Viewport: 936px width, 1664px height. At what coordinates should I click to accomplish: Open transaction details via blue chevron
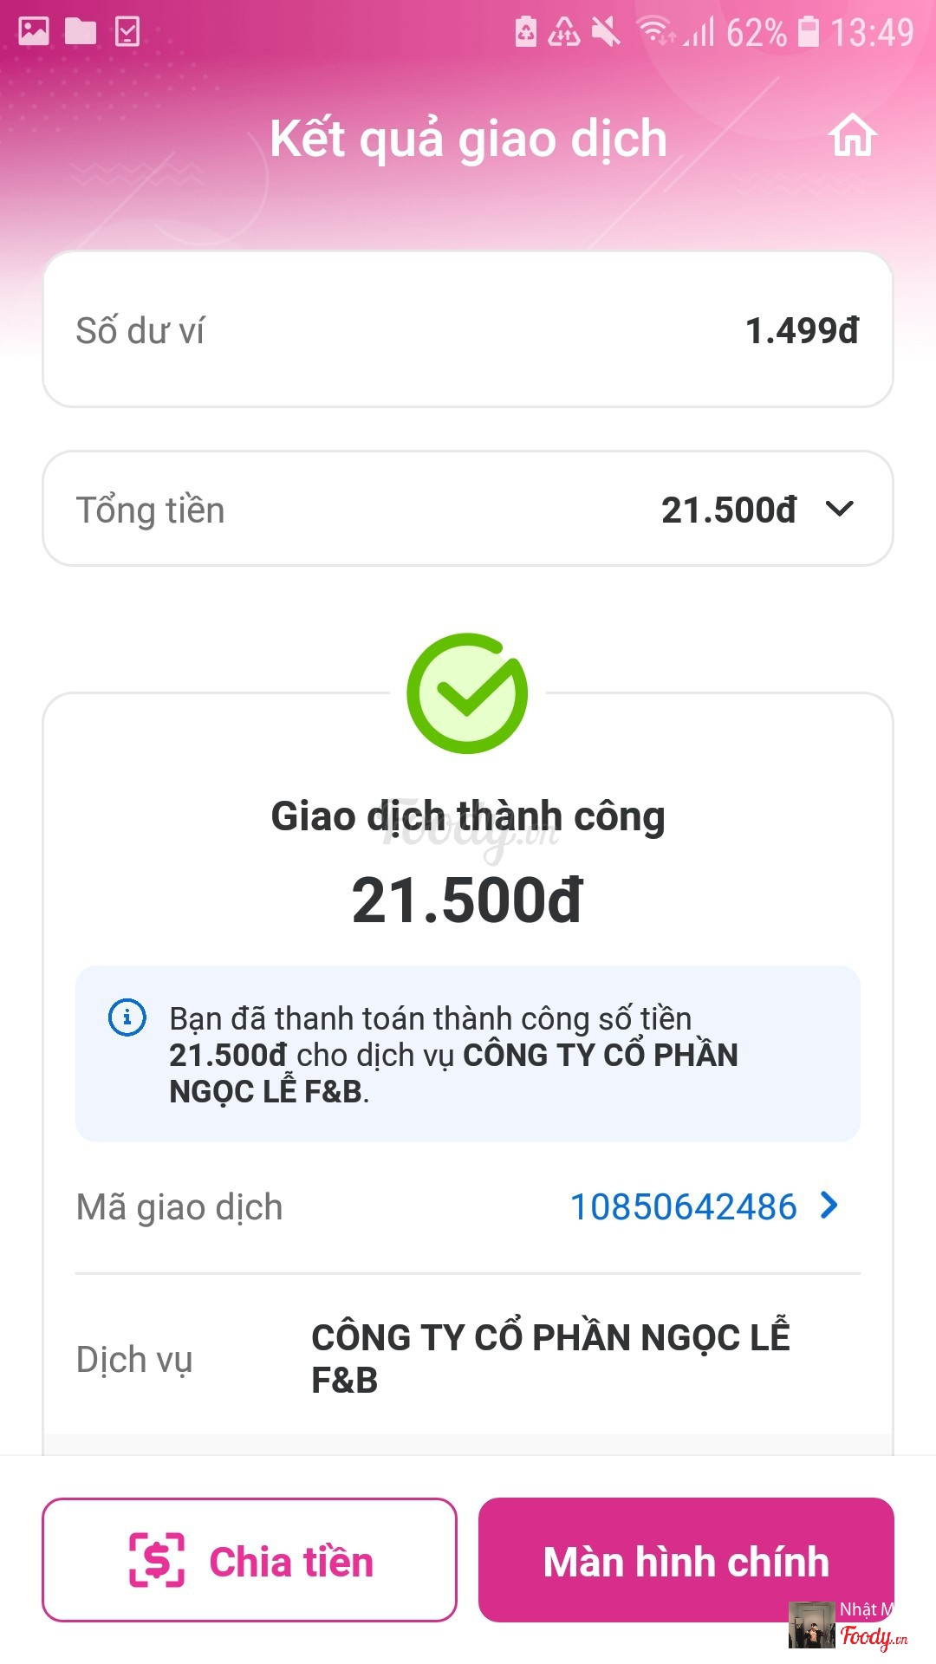pos(829,1206)
